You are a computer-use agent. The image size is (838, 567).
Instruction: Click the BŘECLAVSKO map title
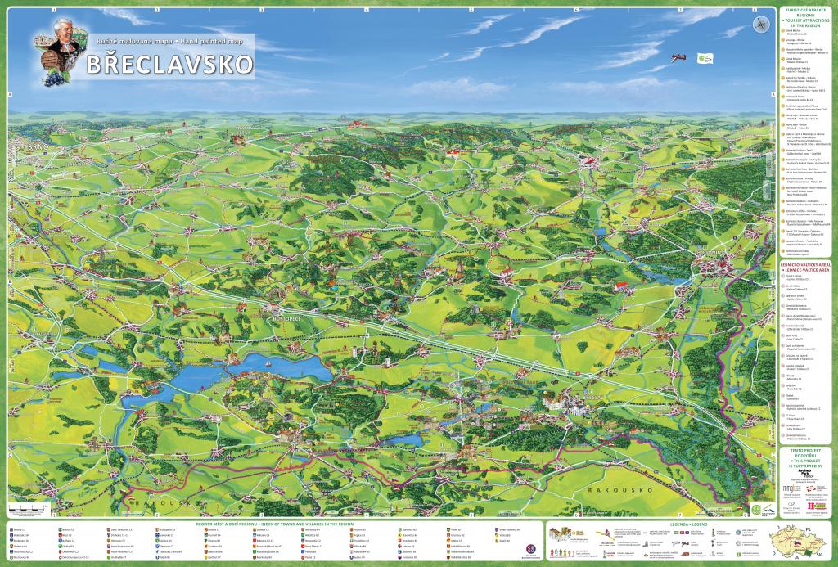coord(169,64)
